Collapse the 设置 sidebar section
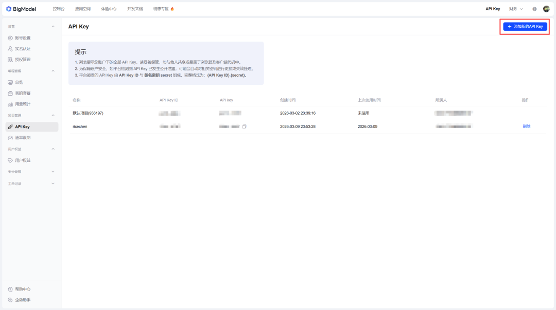The height and width of the screenshot is (310, 556). pyautogui.click(x=53, y=27)
